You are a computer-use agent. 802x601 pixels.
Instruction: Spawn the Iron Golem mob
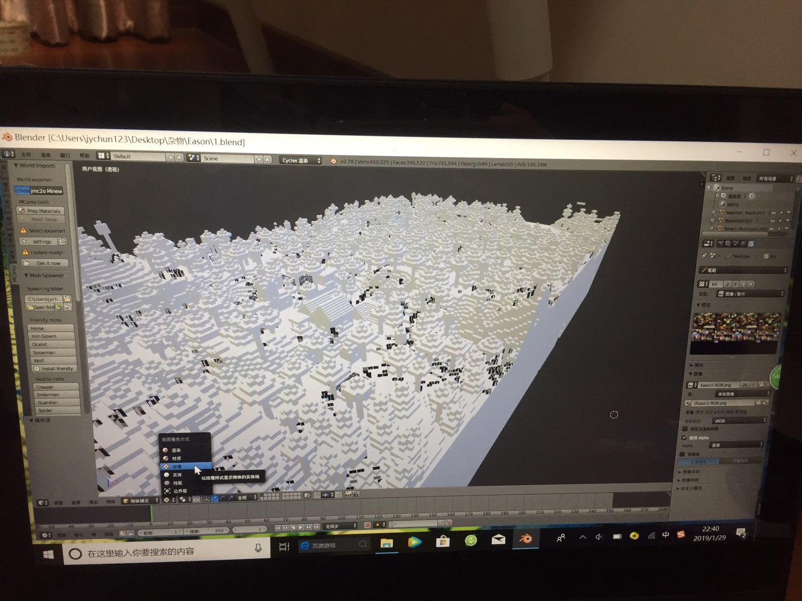(51, 336)
